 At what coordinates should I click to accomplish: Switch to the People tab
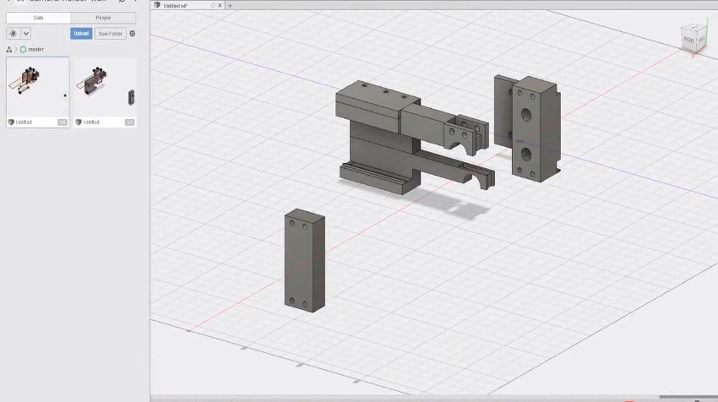click(x=103, y=18)
